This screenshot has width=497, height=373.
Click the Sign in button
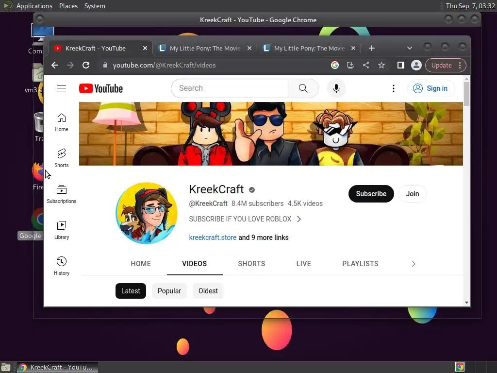[x=431, y=88]
